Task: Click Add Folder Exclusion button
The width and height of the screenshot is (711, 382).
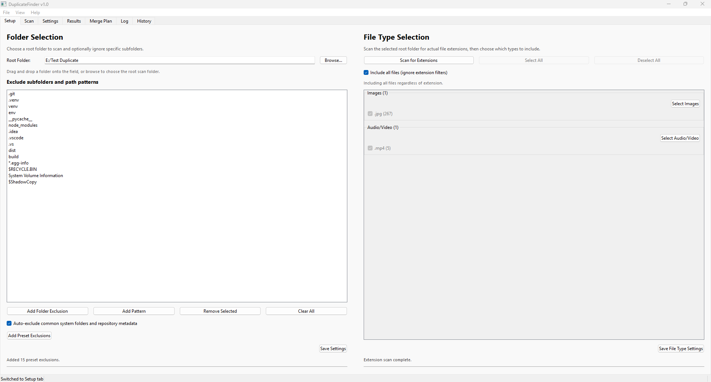Action: click(x=47, y=311)
